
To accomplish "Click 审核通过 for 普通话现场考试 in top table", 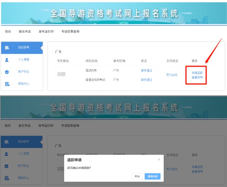I will point(146,80).
